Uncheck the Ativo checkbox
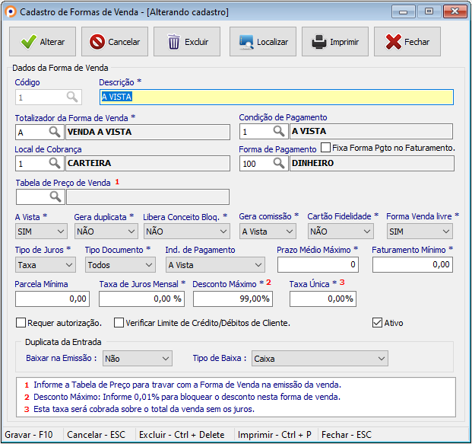 tap(377, 323)
